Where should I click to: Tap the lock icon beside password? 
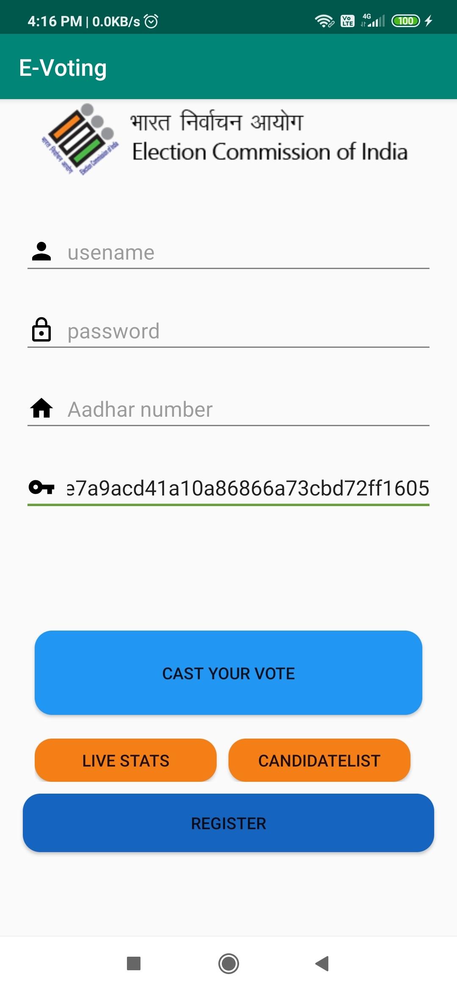[x=41, y=329]
